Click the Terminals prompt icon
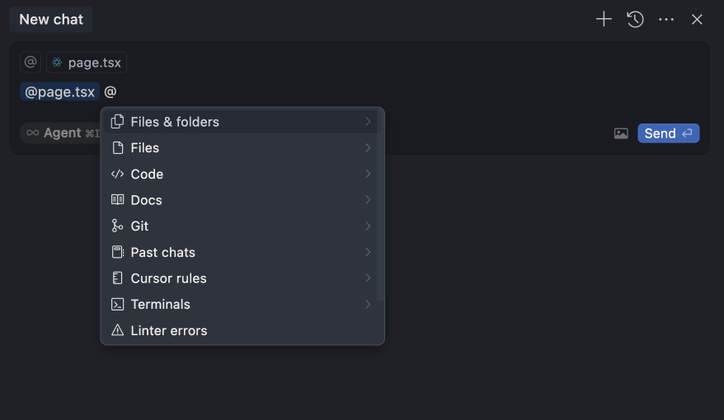This screenshot has width=724, height=420. (x=117, y=304)
